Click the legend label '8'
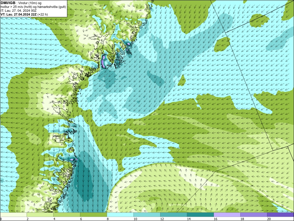The width and height of the screenshot is (294, 221). point(108,219)
